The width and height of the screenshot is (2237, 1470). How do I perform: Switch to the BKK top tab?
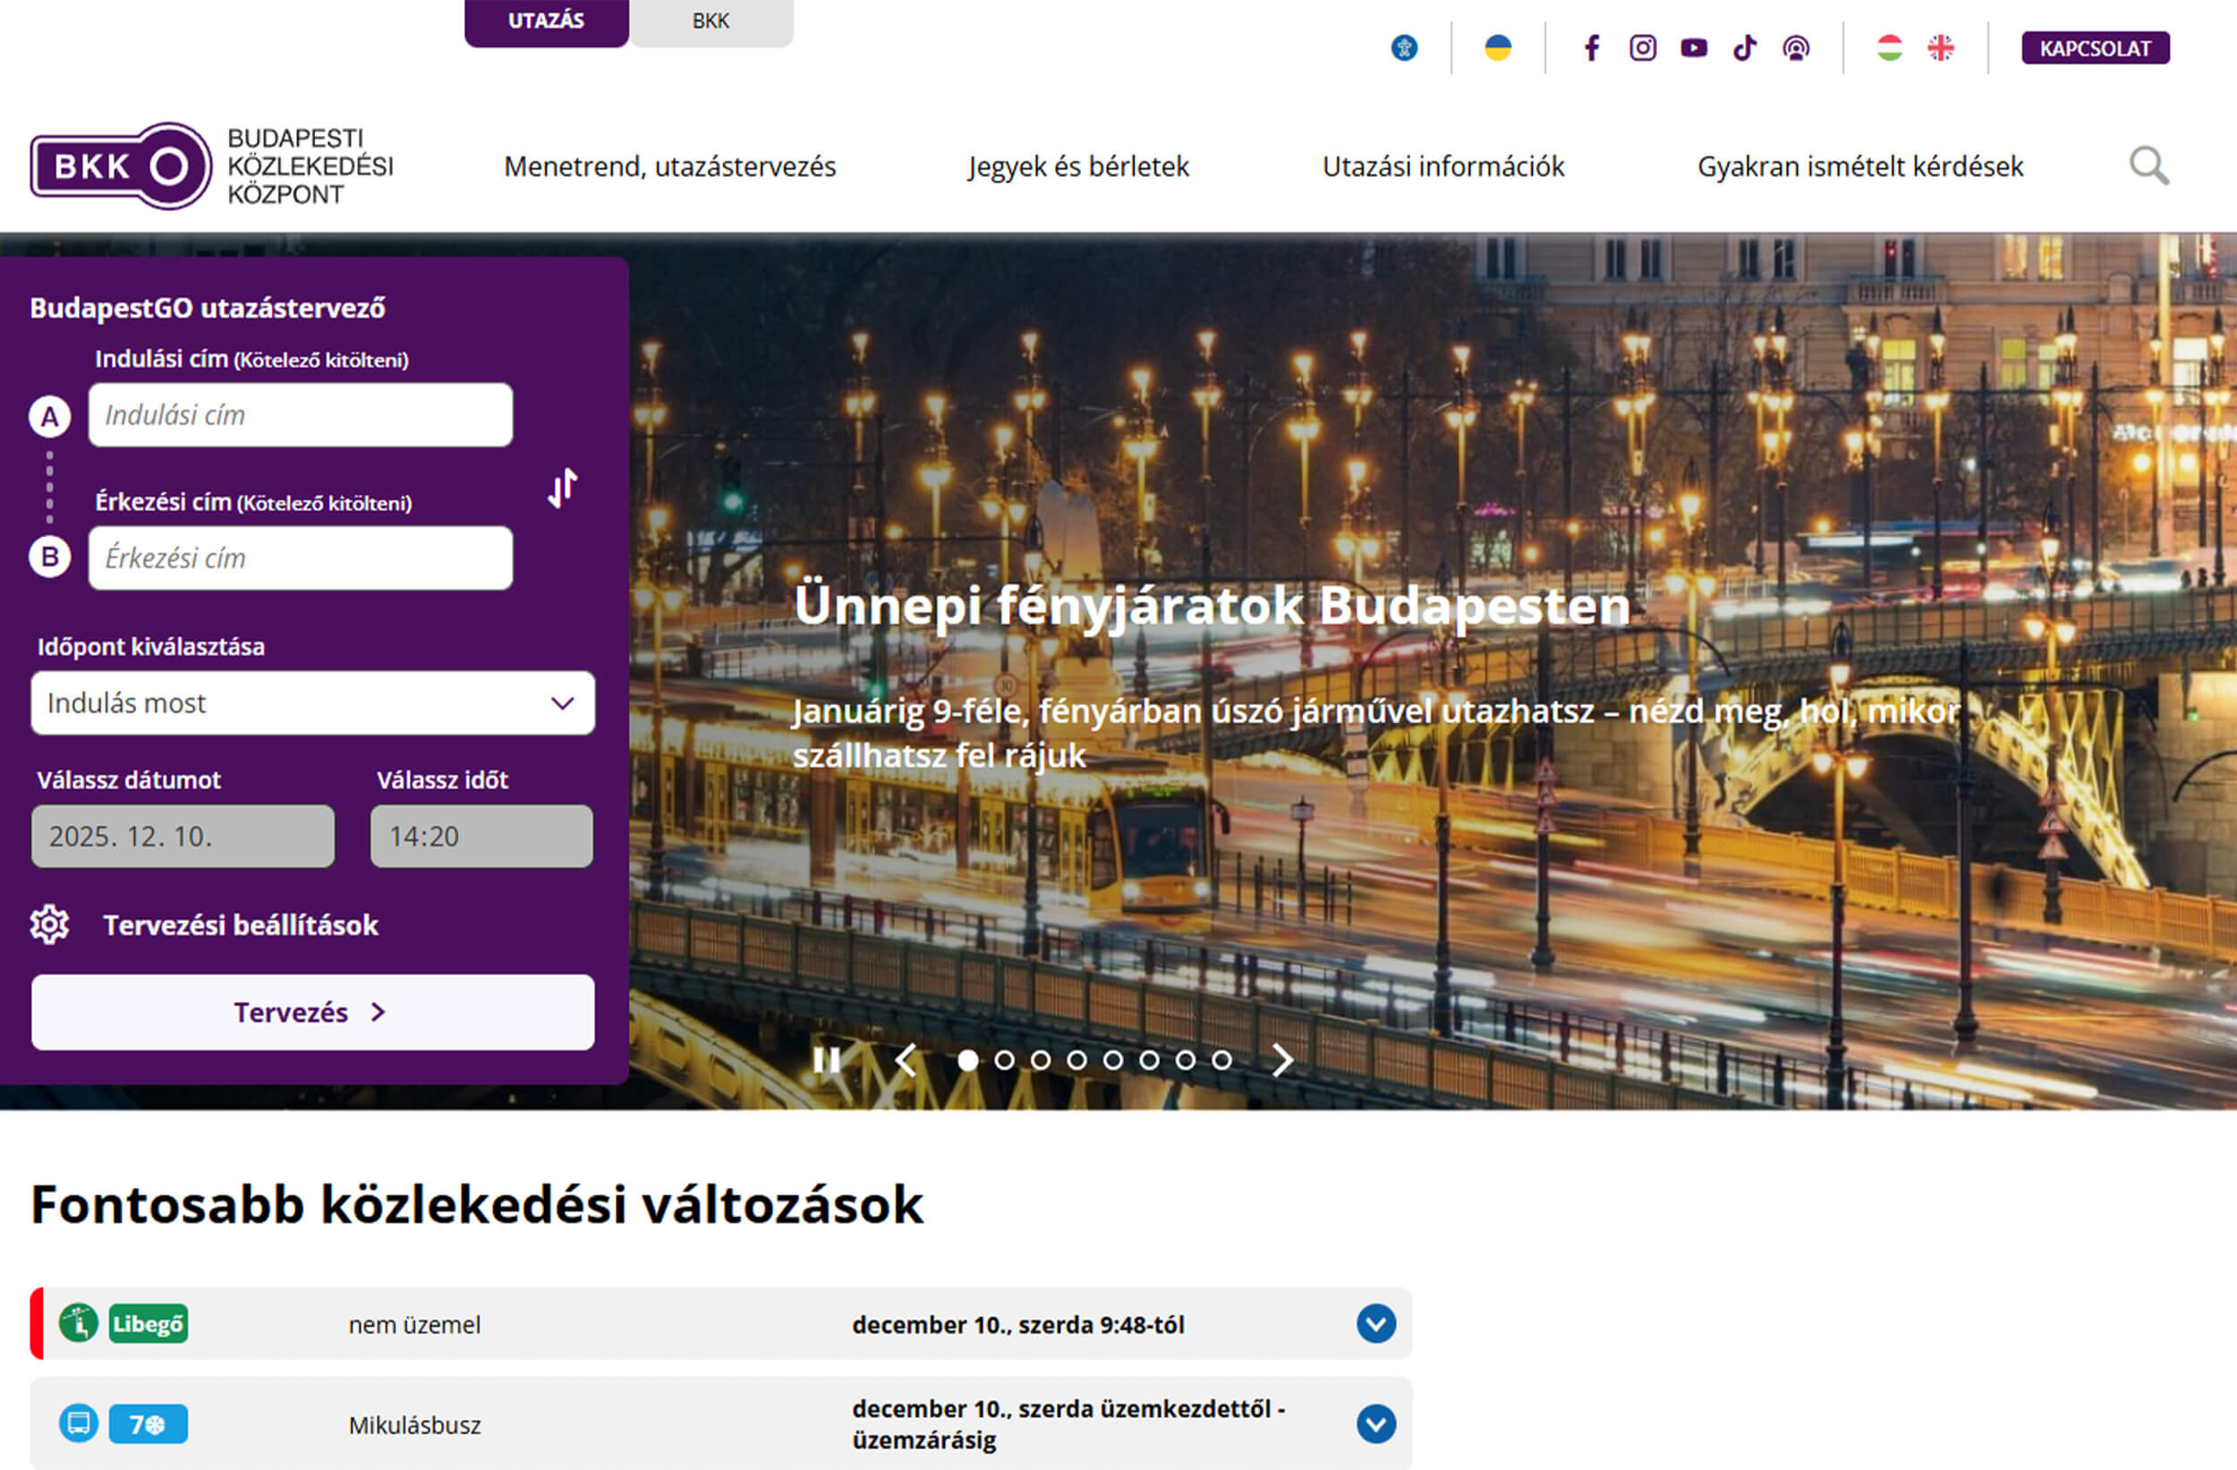710,21
